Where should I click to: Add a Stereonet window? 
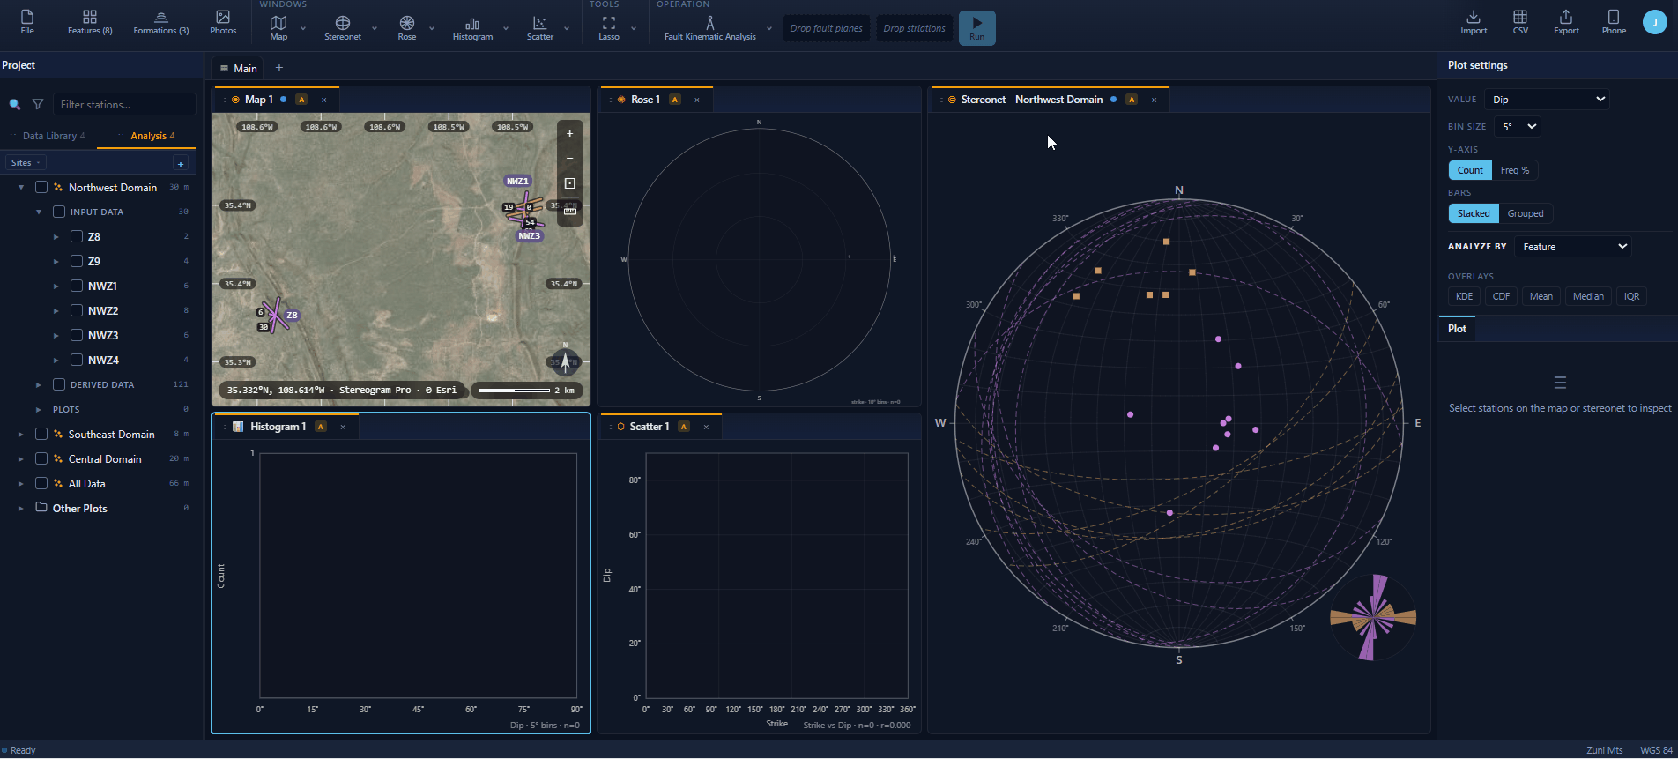pos(343,28)
